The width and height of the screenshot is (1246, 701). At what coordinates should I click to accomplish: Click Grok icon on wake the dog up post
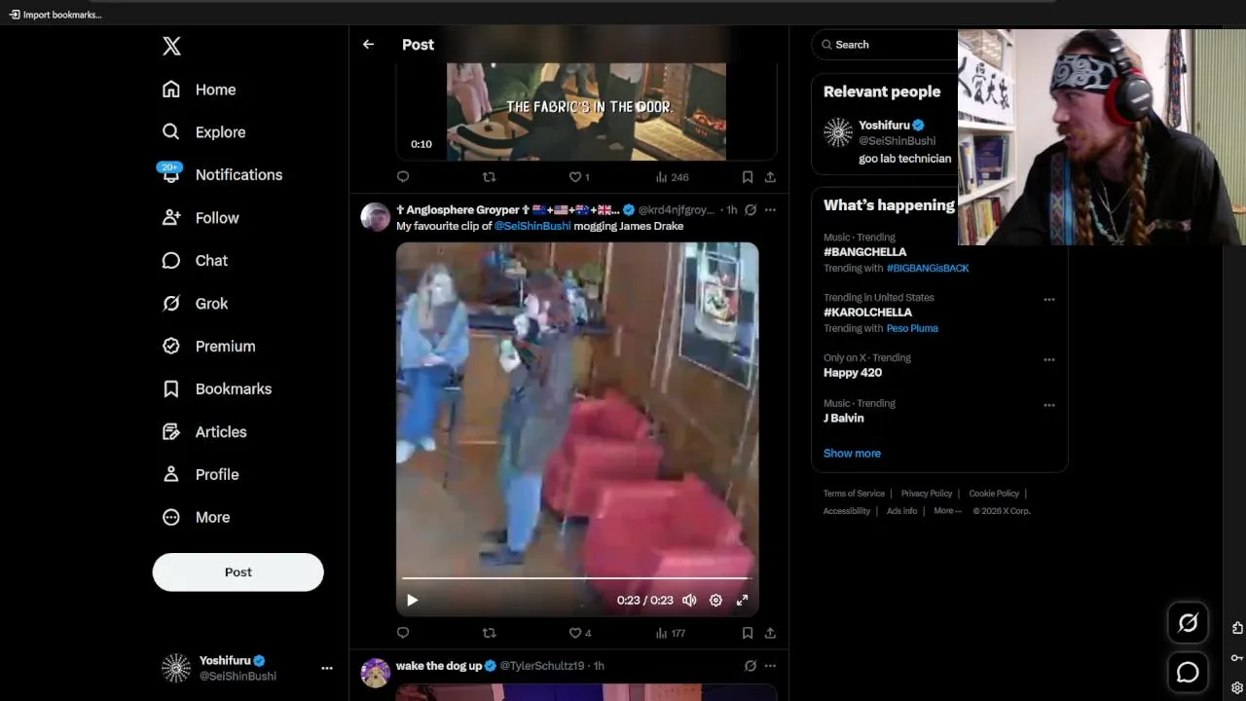[x=751, y=666]
